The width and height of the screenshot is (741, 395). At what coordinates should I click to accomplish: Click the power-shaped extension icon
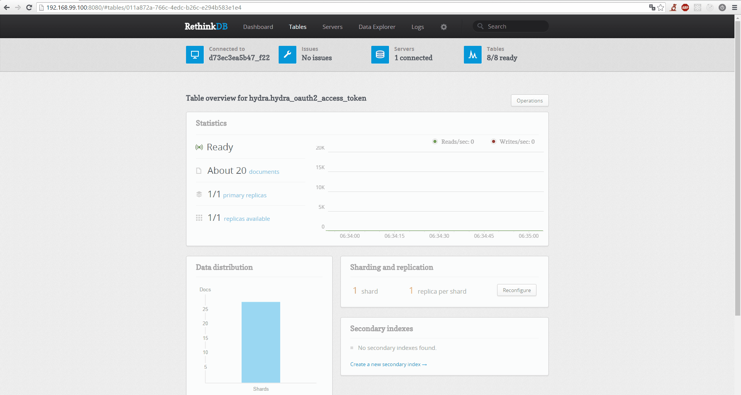[x=722, y=7]
